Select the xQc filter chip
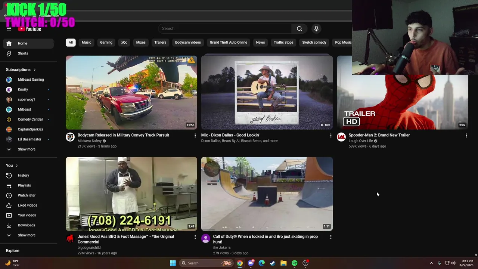The width and height of the screenshot is (478, 269). pyautogui.click(x=124, y=43)
